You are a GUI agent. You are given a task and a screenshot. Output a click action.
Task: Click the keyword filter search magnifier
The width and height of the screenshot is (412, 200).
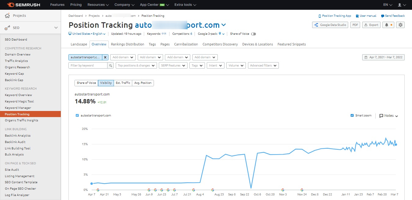[x=111, y=66]
